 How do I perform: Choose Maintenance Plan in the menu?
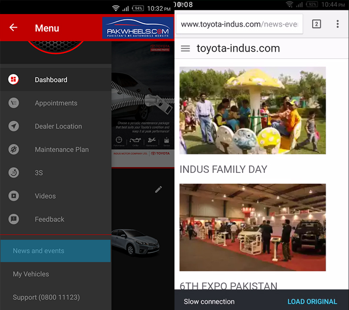pos(56,150)
